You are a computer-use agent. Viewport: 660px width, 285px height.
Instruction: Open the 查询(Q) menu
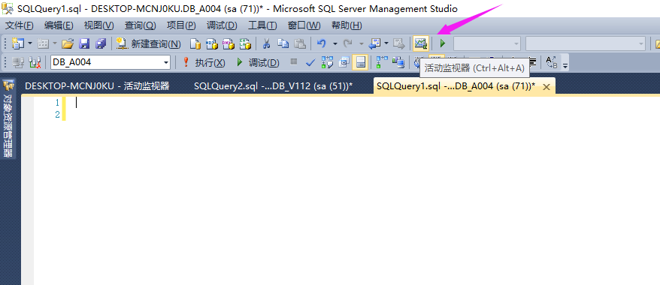click(141, 25)
